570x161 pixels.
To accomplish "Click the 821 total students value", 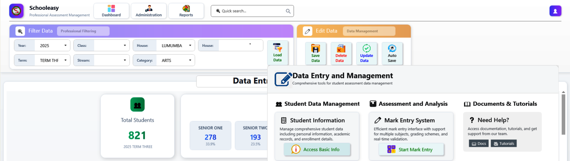I will tap(137, 135).
